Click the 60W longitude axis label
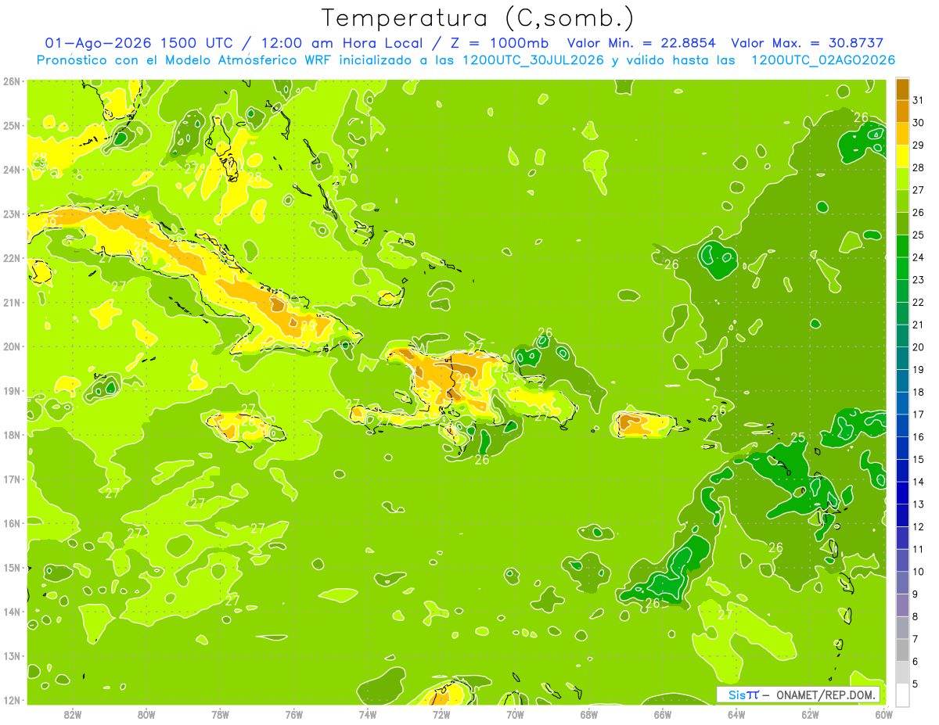This screenshot has height=725, width=939. tap(884, 714)
